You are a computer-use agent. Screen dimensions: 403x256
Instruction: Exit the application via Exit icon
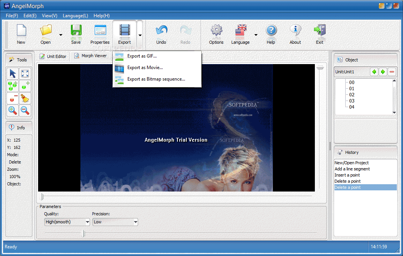pyautogui.click(x=320, y=34)
